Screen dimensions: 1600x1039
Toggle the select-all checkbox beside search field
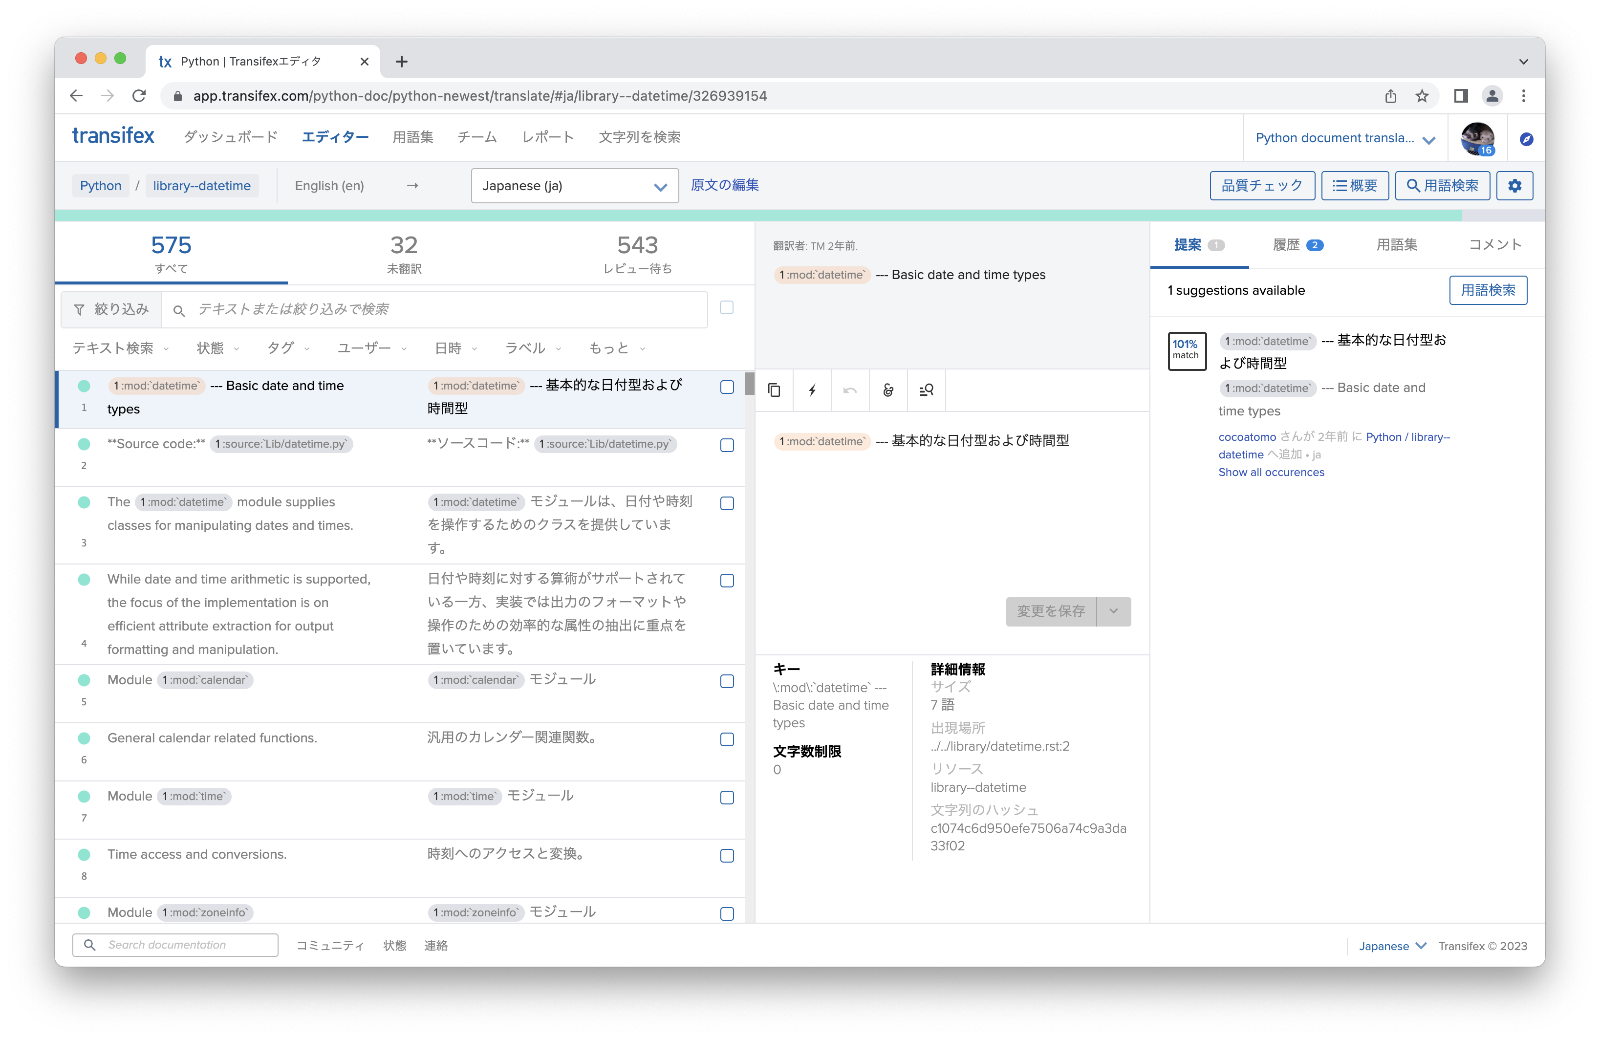point(726,308)
